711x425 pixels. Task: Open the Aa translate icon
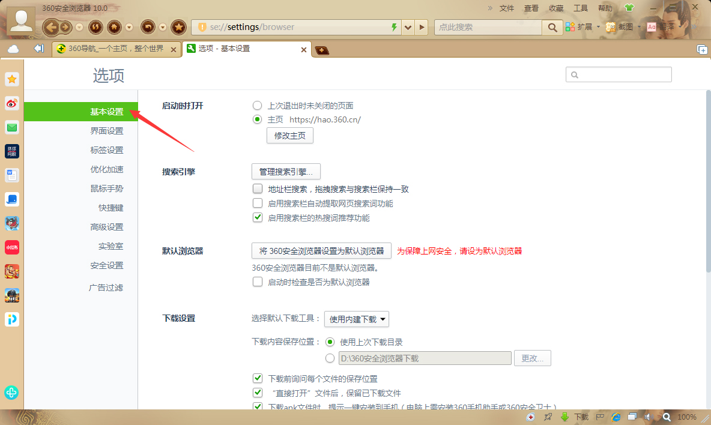653,27
